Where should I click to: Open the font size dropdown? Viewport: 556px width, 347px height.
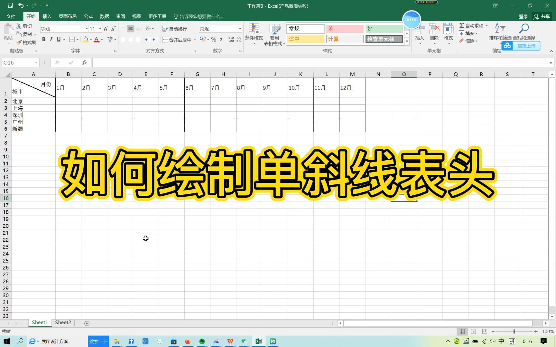coord(99,29)
